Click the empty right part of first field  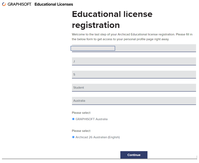[x=155, y=48]
